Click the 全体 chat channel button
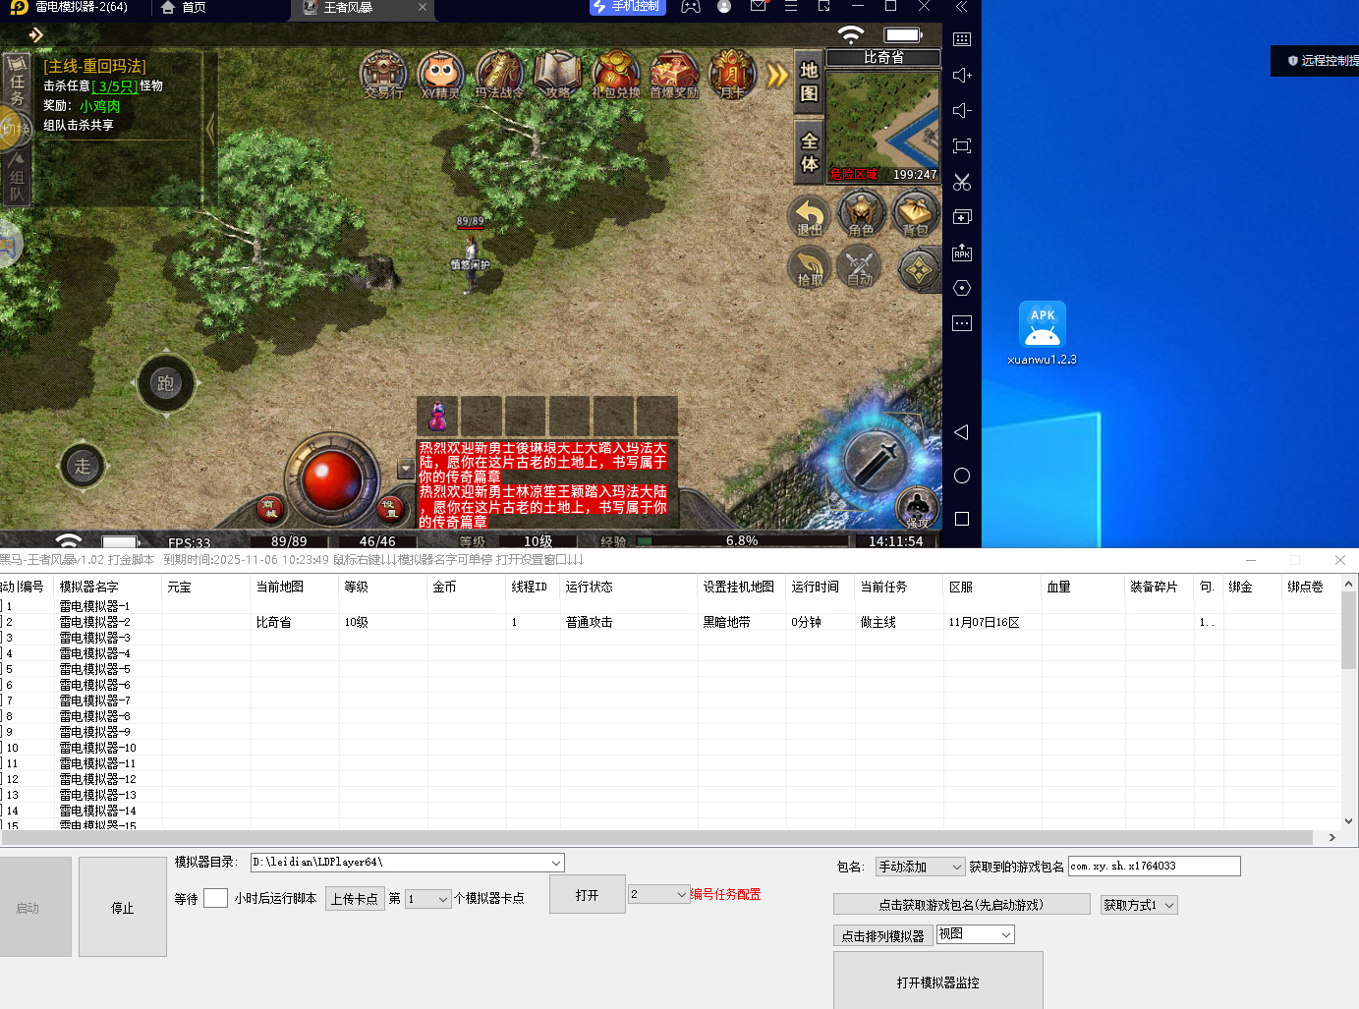Viewport: 1359px width, 1009px height. [809, 152]
